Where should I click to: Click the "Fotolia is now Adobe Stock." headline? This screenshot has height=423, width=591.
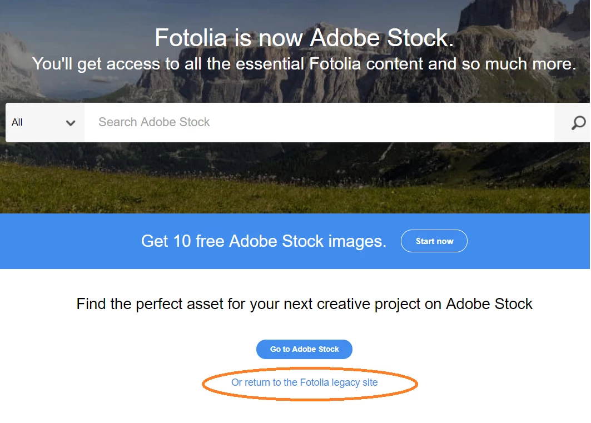tap(304, 38)
